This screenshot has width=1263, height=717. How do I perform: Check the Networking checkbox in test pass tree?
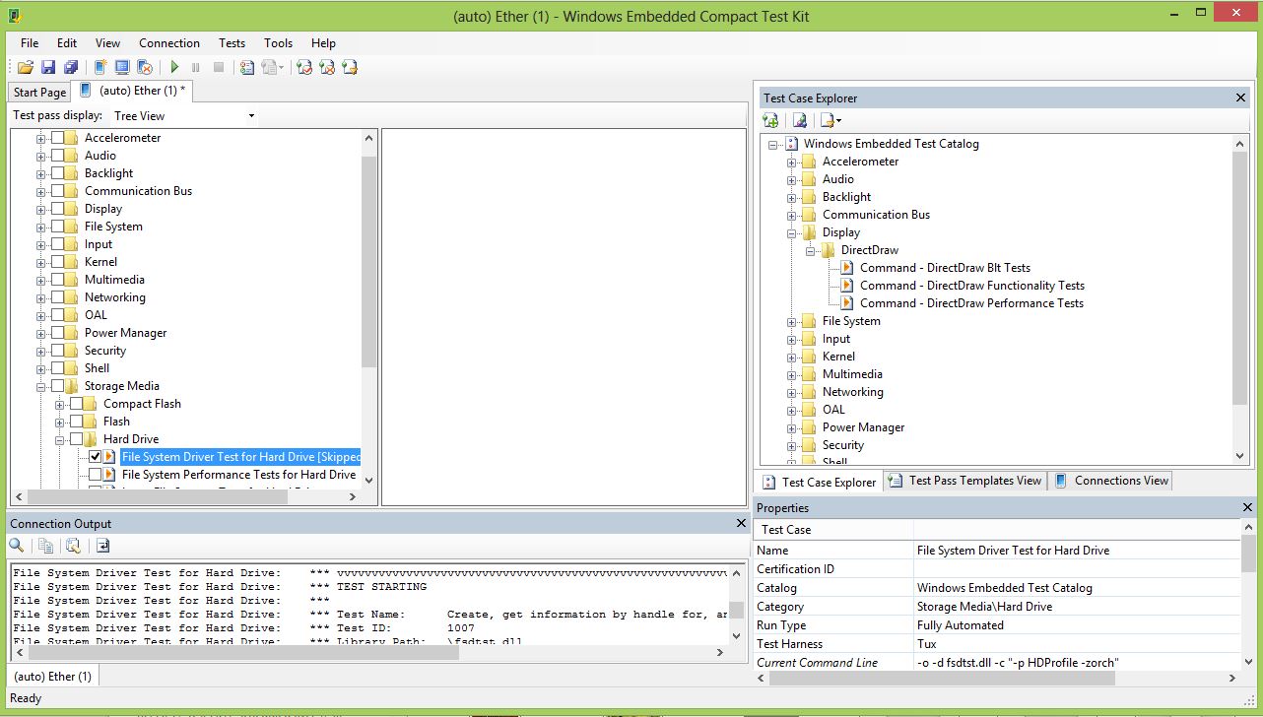pyautogui.click(x=57, y=297)
